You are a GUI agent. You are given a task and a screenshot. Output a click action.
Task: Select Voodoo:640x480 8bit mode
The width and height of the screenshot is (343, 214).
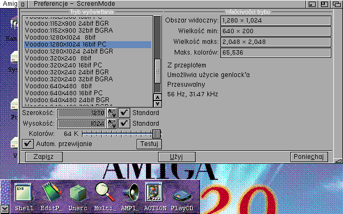click(x=87, y=86)
